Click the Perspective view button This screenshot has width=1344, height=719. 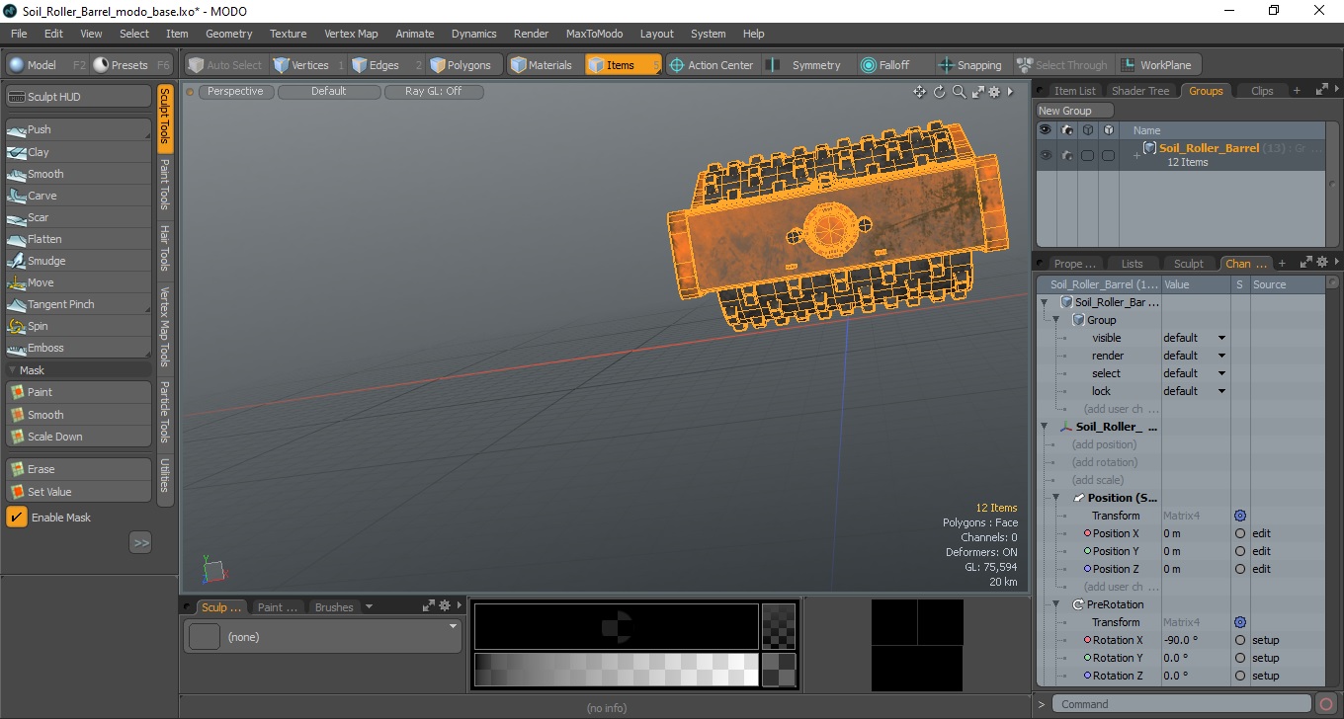[x=236, y=92]
